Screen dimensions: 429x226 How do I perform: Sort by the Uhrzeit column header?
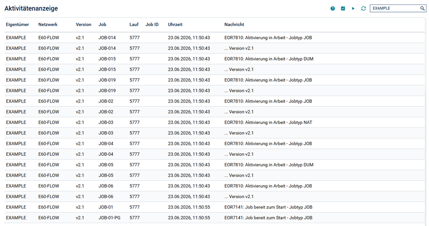tap(175, 25)
